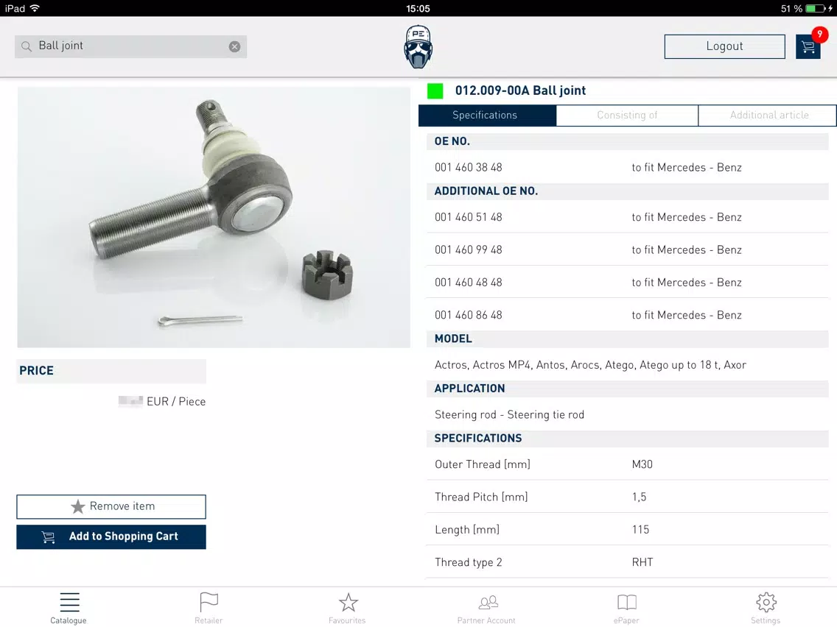837x627 pixels.
Task: Open Partner Account icon
Action: [488, 603]
